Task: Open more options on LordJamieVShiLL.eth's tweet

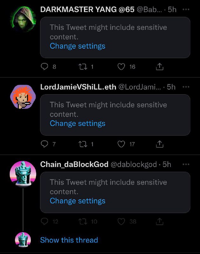Action: click(186, 87)
